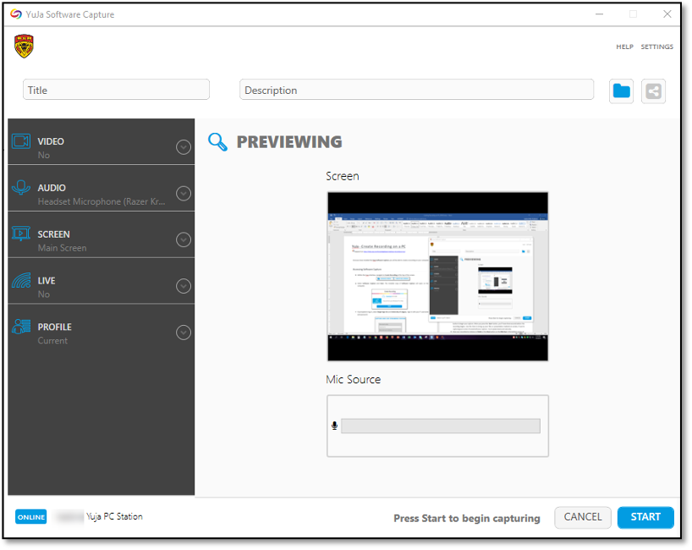Open the HELP menu
Image resolution: width=692 pixels, height=550 pixels.
(x=624, y=47)
